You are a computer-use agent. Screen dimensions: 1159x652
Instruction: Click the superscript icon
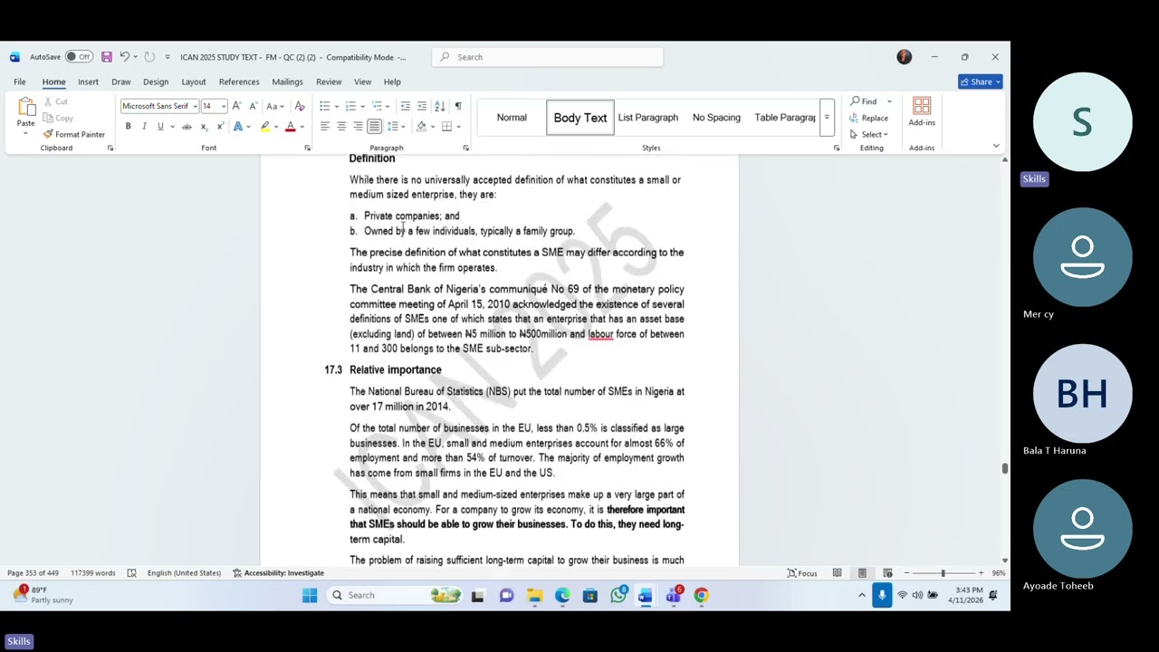pos(220,127)
